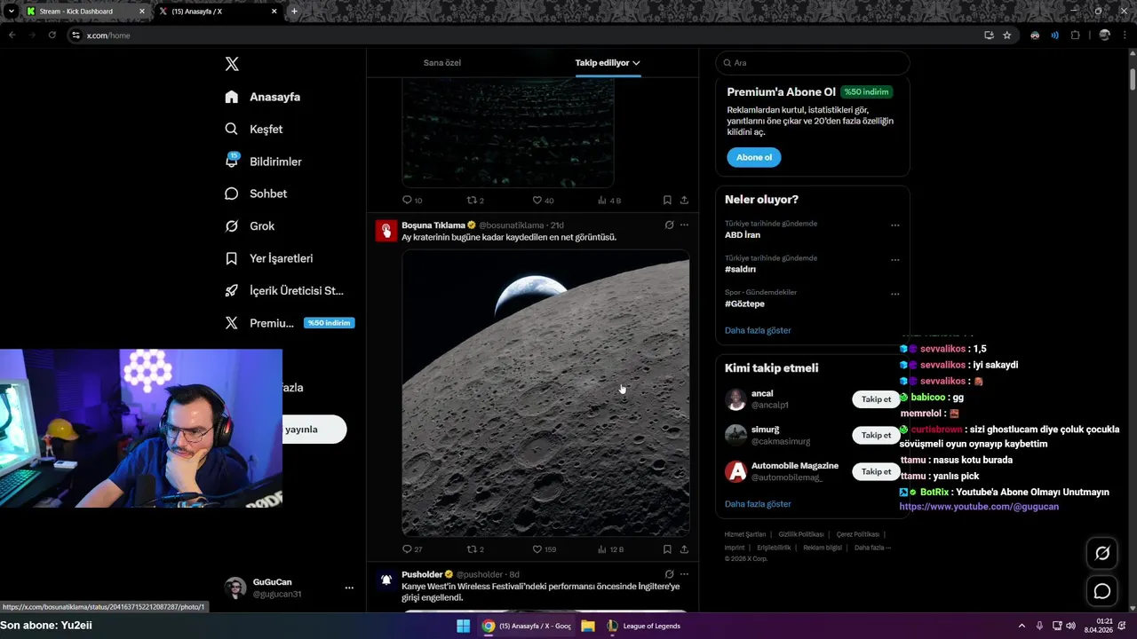Viewport: 1137px width, 639px height.
Task: Open Bildirimler notifications
Action: point(264,162)
